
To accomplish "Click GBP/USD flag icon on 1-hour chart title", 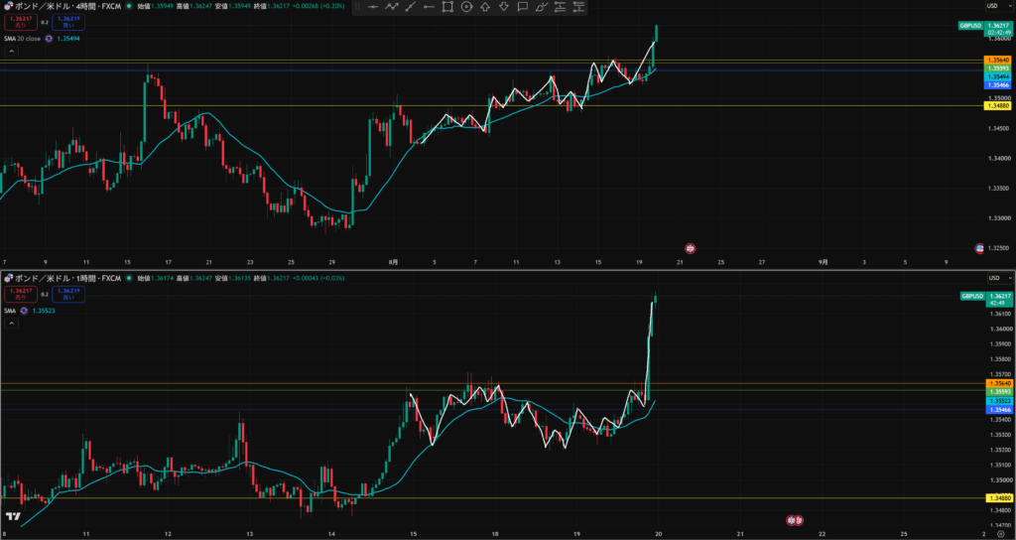I will pyautogui.click(x=8, y=278).
